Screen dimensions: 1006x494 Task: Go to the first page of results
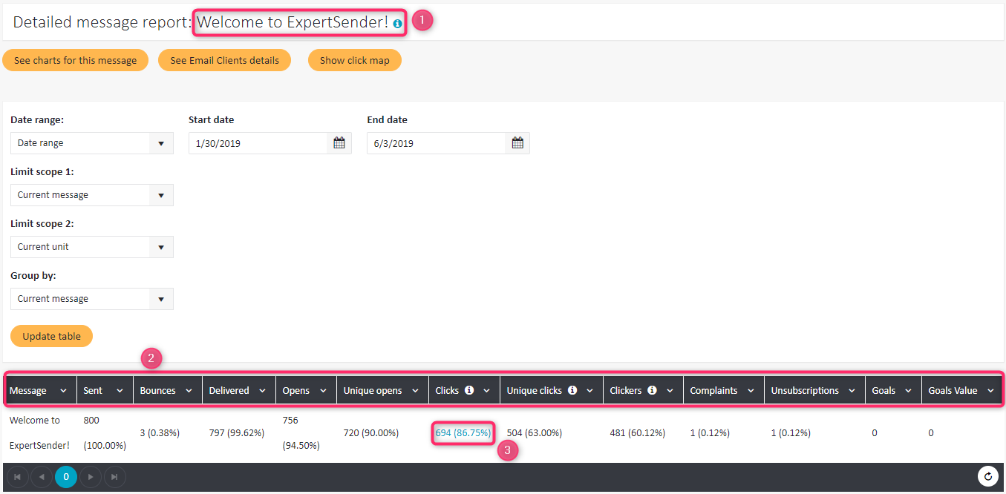click(18, 477)
